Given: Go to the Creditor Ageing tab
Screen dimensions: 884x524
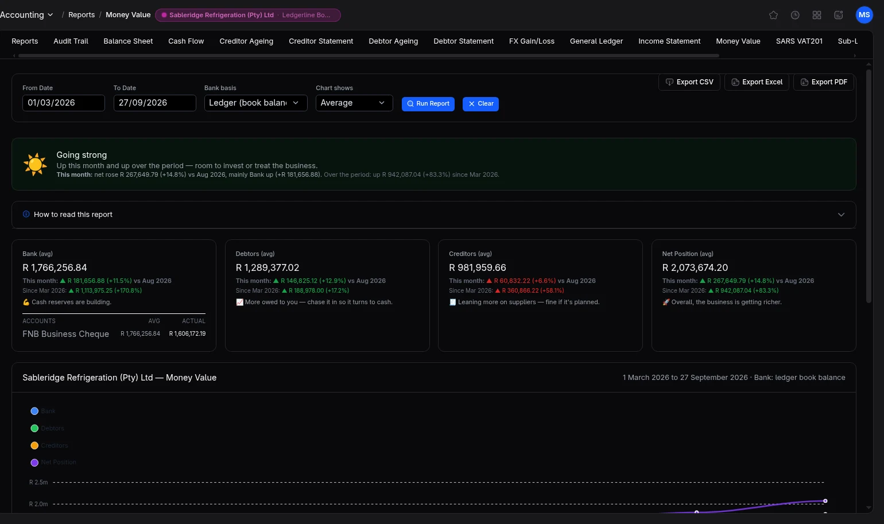Looking at the screenshot, I should pos(246,41).
